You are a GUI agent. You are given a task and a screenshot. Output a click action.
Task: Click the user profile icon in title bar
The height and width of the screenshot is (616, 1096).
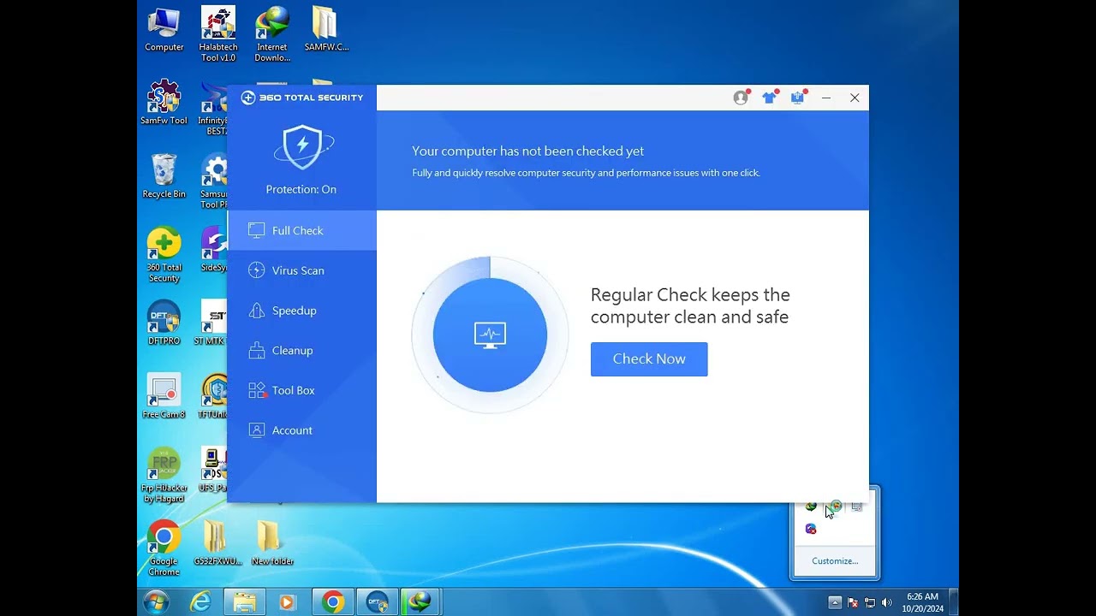click(x=741, y=98)
